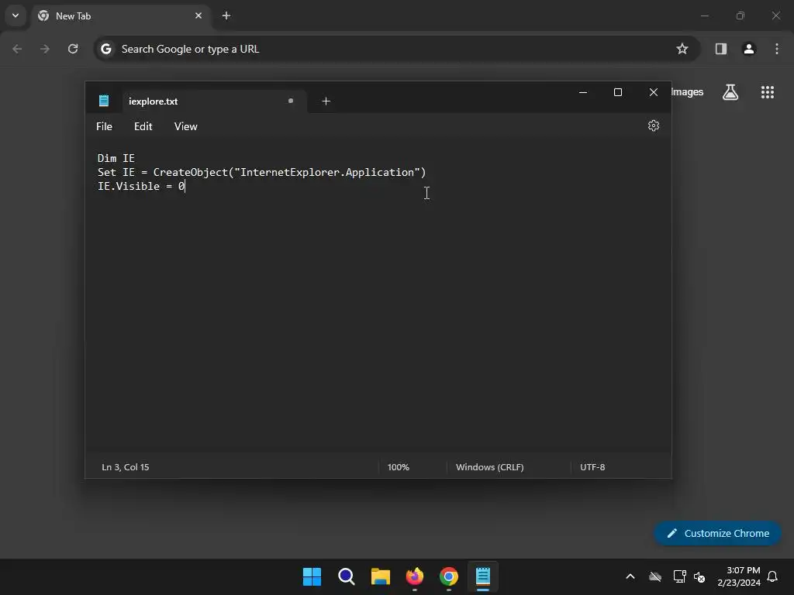Open Notepad settings gear
The width and height of the screenshot is (794, 595).
pyautogui.click(x=653, y=126)
